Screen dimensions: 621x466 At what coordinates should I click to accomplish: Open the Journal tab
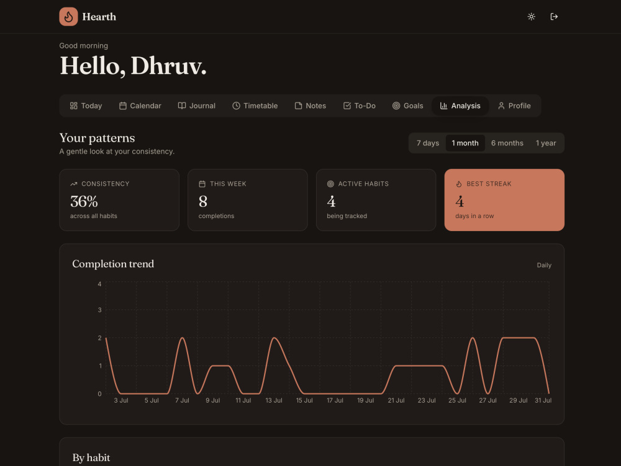(197, 106)
